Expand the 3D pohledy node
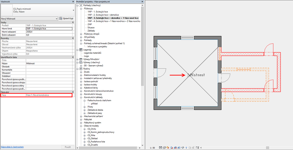The width and height of the screenshot is (293, 150). 81,37
